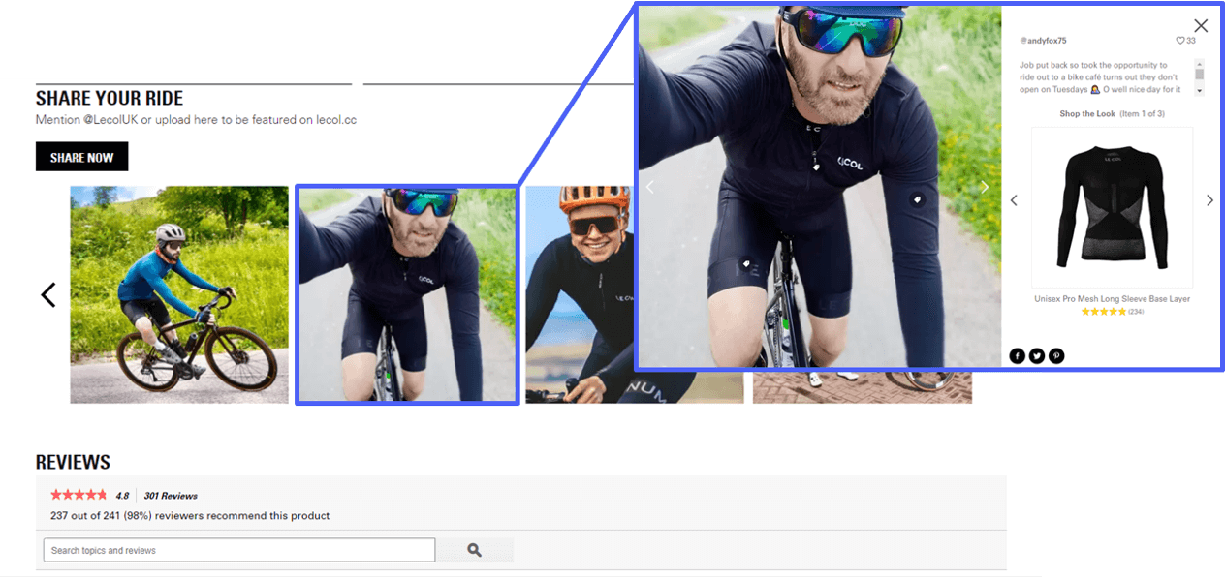
Task: Show the previous Shop the Look item
Action: (1014, 200)
